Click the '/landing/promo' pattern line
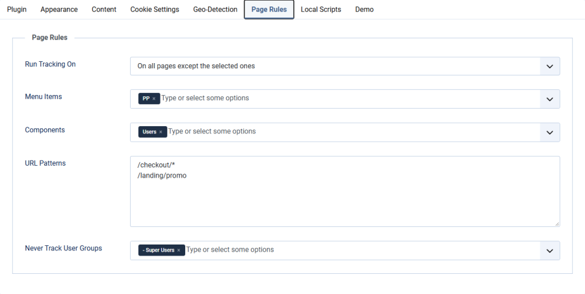The image size is (585, 294). (x=162, y=176)
